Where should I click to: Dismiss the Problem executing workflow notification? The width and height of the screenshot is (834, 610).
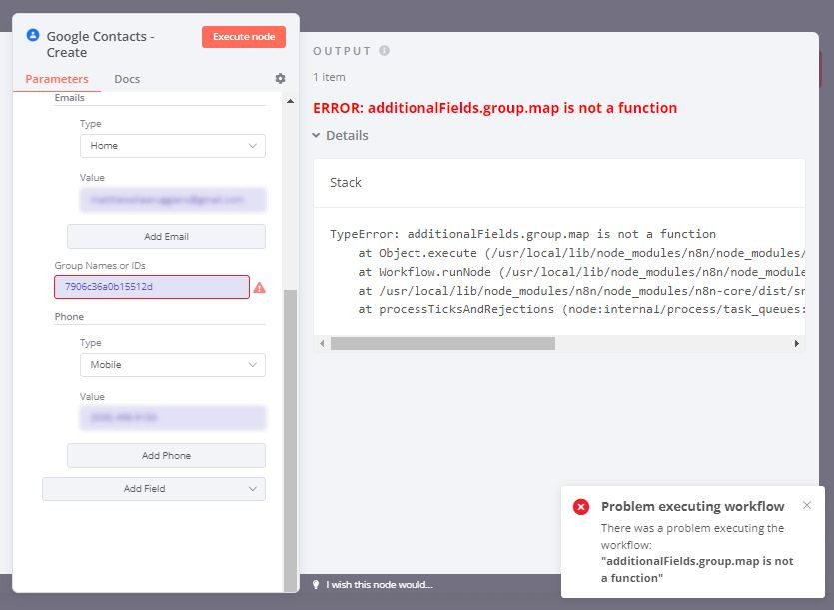point(807,505)
